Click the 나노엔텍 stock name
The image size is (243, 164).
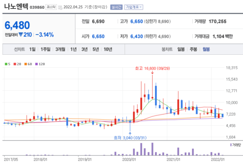click(x=16, y=7)
